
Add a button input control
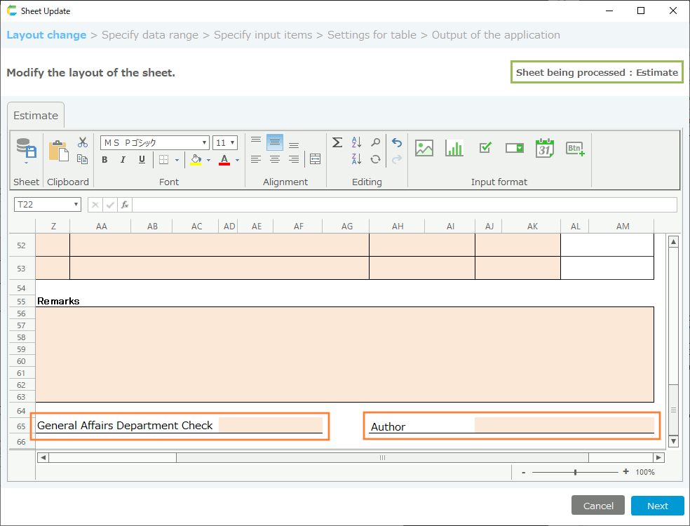575,148
